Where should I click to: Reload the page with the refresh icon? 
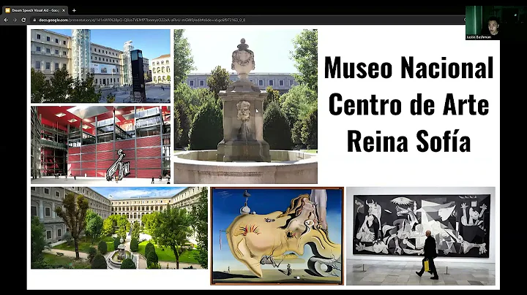coord(23,20)
